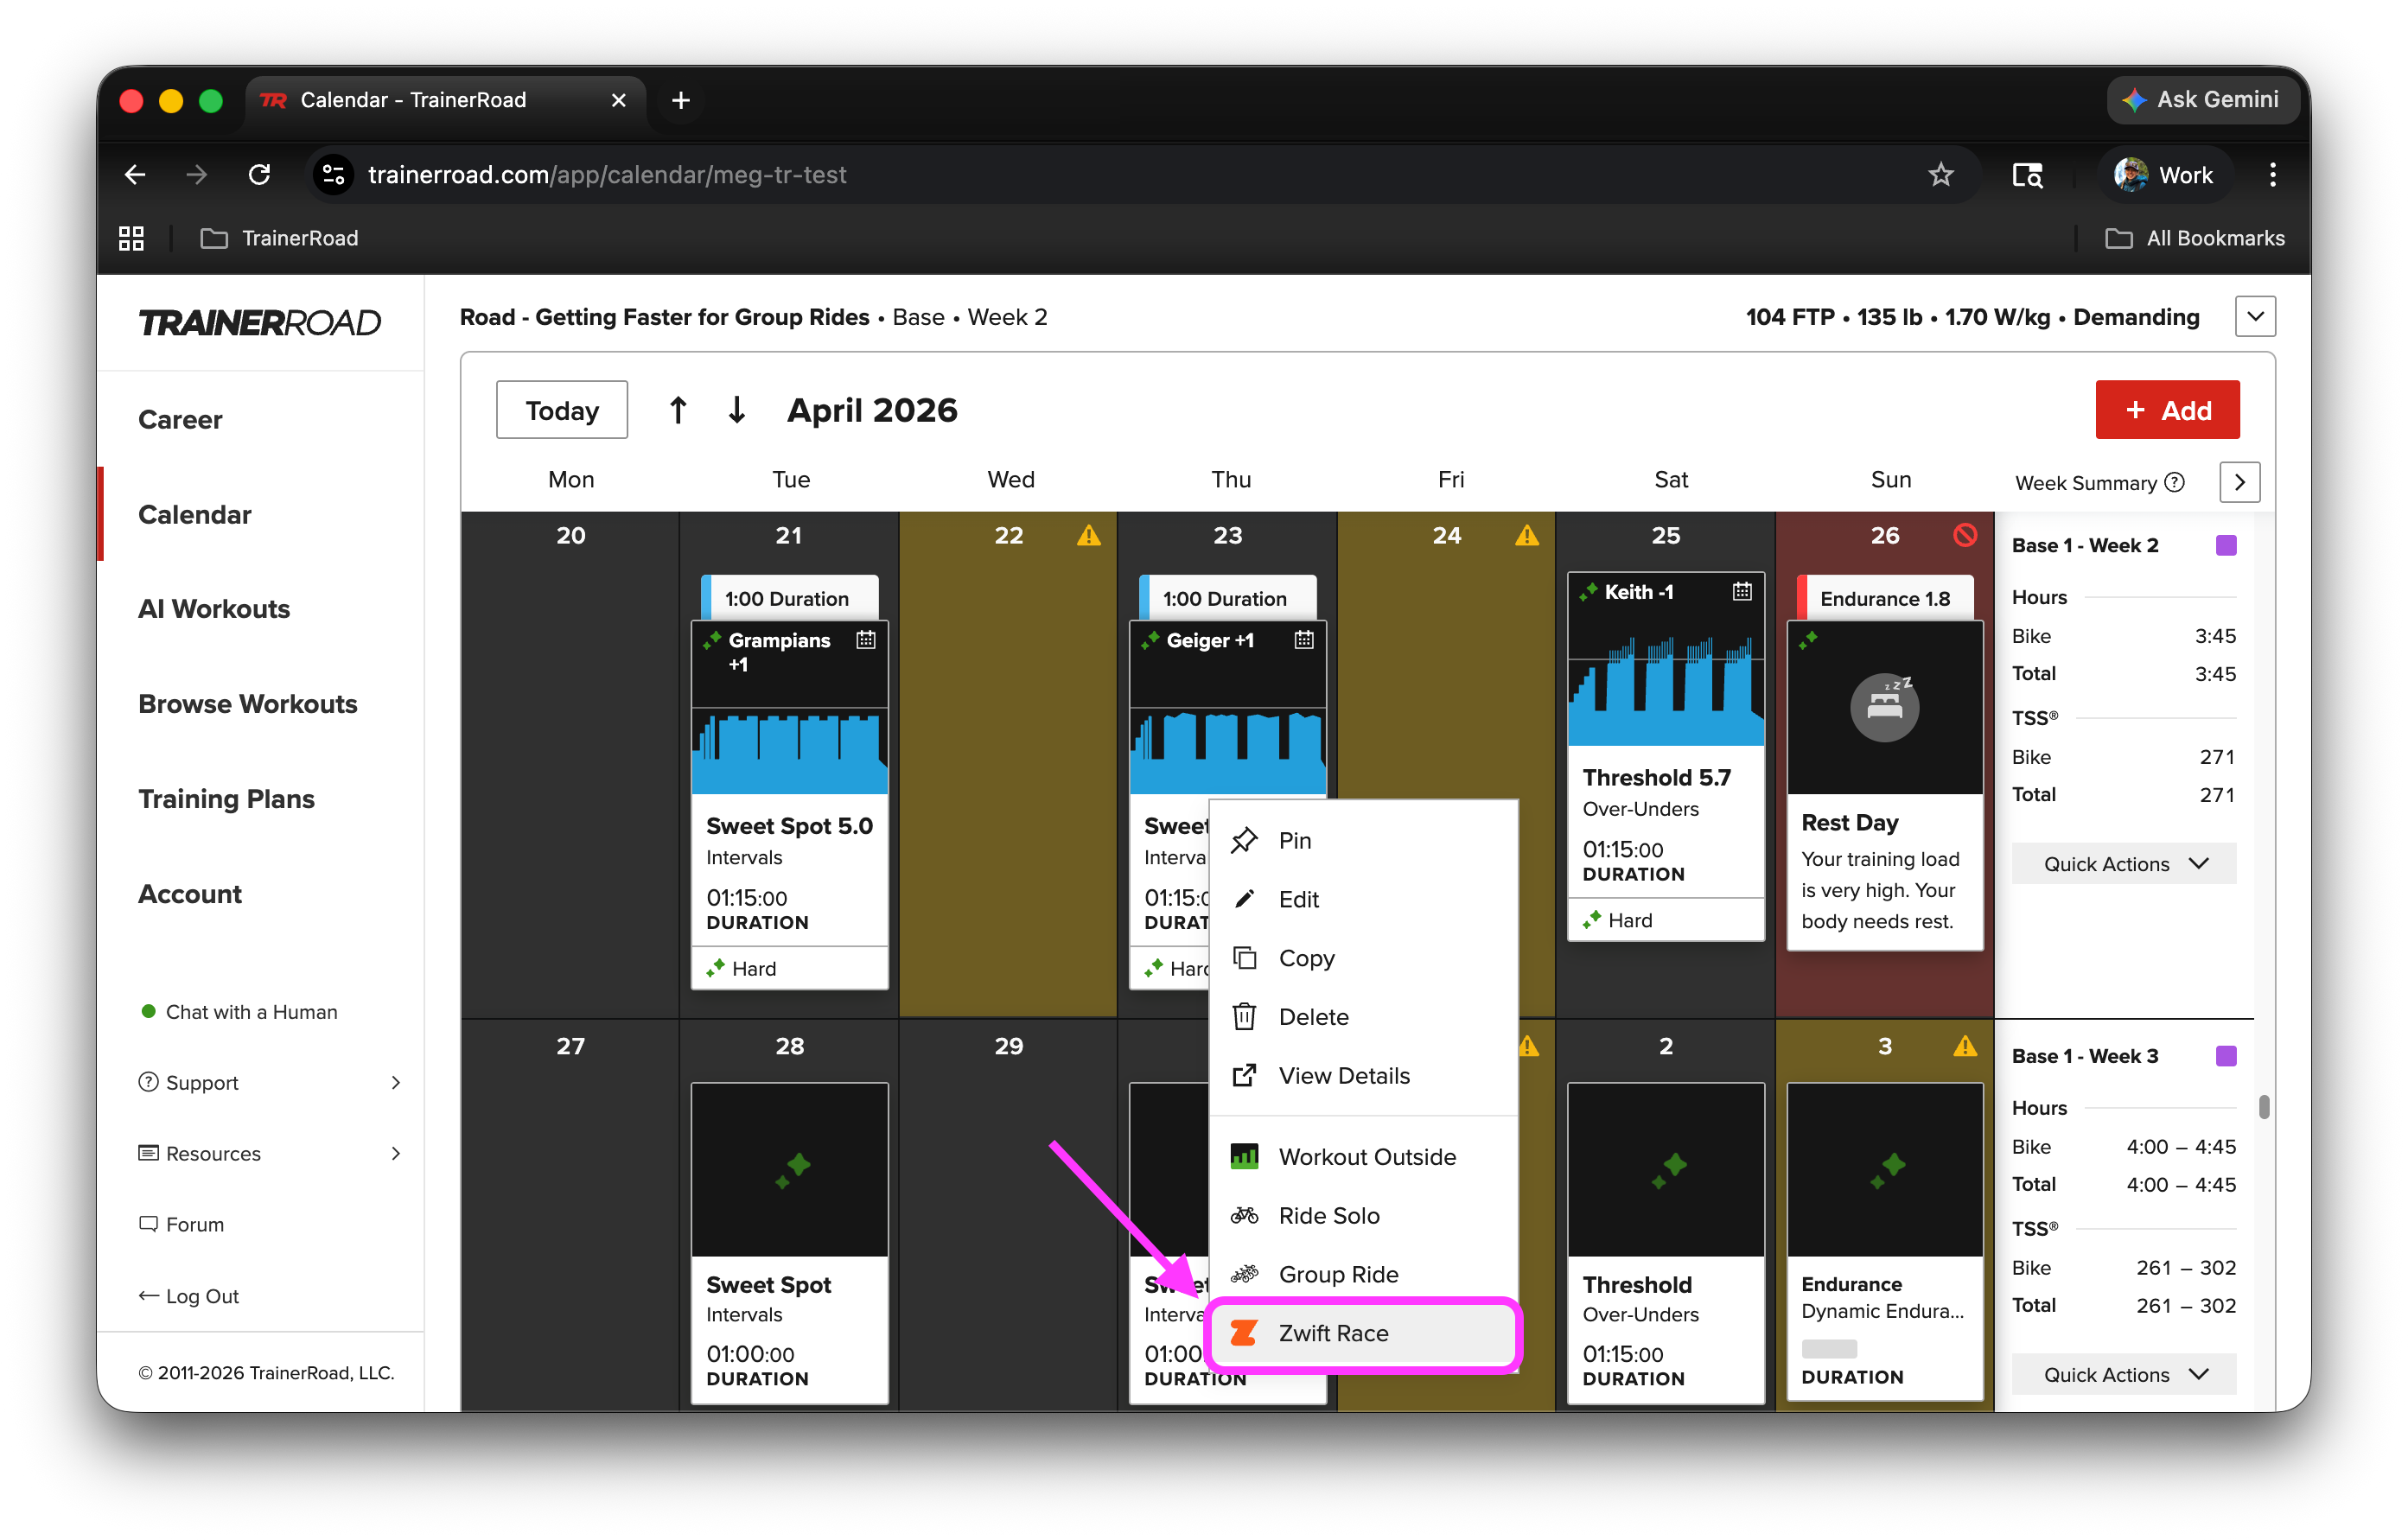This screenshot has height=1540, width=2408.
Task: Open a new browser tab
Action: [681, 100]
